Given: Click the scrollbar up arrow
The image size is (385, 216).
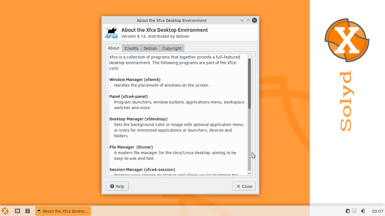Looking at the screenshot, I should 249,56.
